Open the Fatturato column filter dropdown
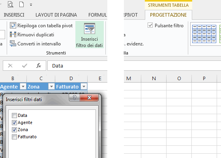 point(84,87)
